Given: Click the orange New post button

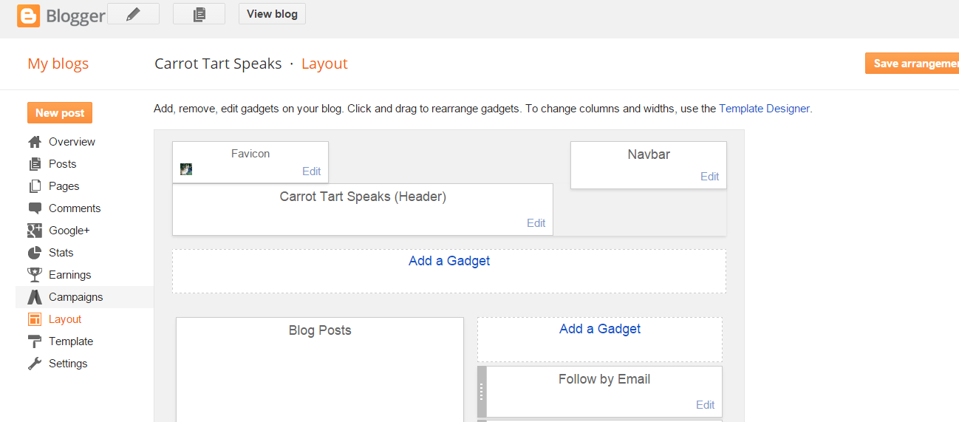Looking at the screenshot, I should coord(60,113).
